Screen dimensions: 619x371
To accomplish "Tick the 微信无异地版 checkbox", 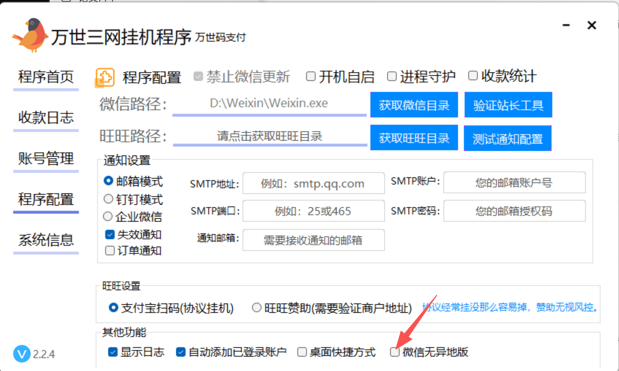I will [x=394, y=352].
